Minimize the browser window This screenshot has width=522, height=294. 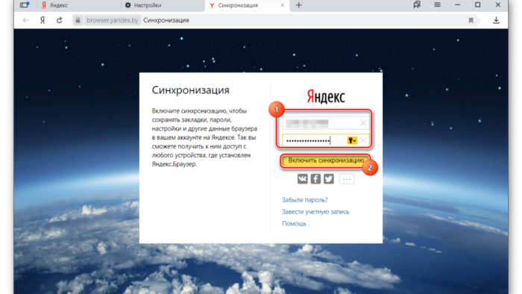coord(457,4)
